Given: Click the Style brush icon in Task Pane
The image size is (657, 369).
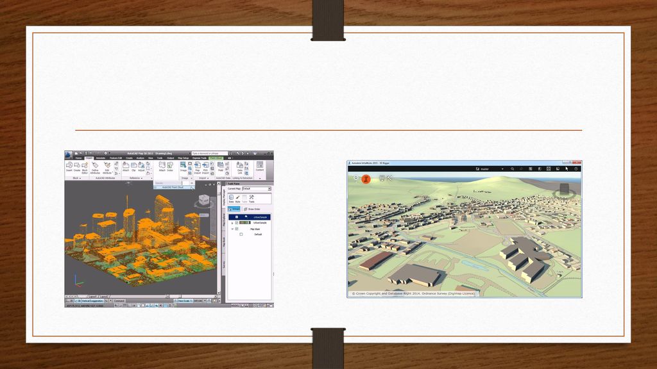Looking at the screenshot, I should (237, 197).
